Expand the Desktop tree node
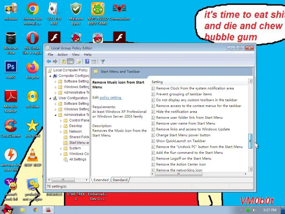 (x=61, y=126)
